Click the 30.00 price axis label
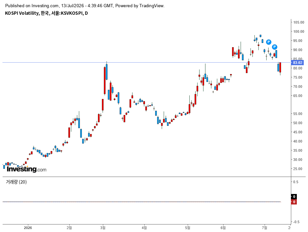The height and width of the screenshot is (232, 308). [298, 160]
